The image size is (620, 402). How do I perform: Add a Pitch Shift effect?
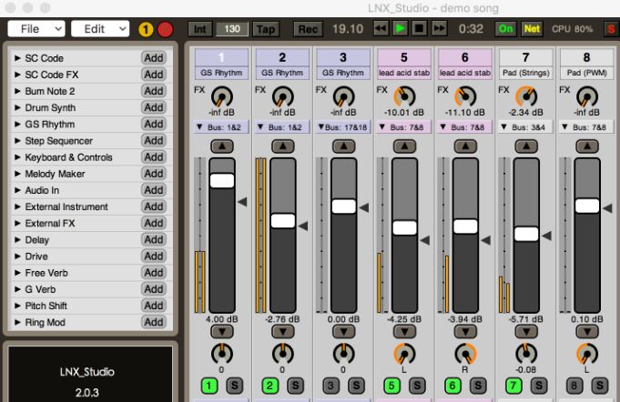coord(154,306)
